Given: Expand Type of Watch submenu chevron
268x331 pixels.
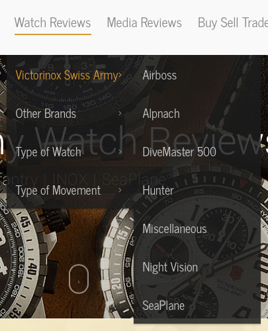Looking at the screenshot, I should 120,152.
